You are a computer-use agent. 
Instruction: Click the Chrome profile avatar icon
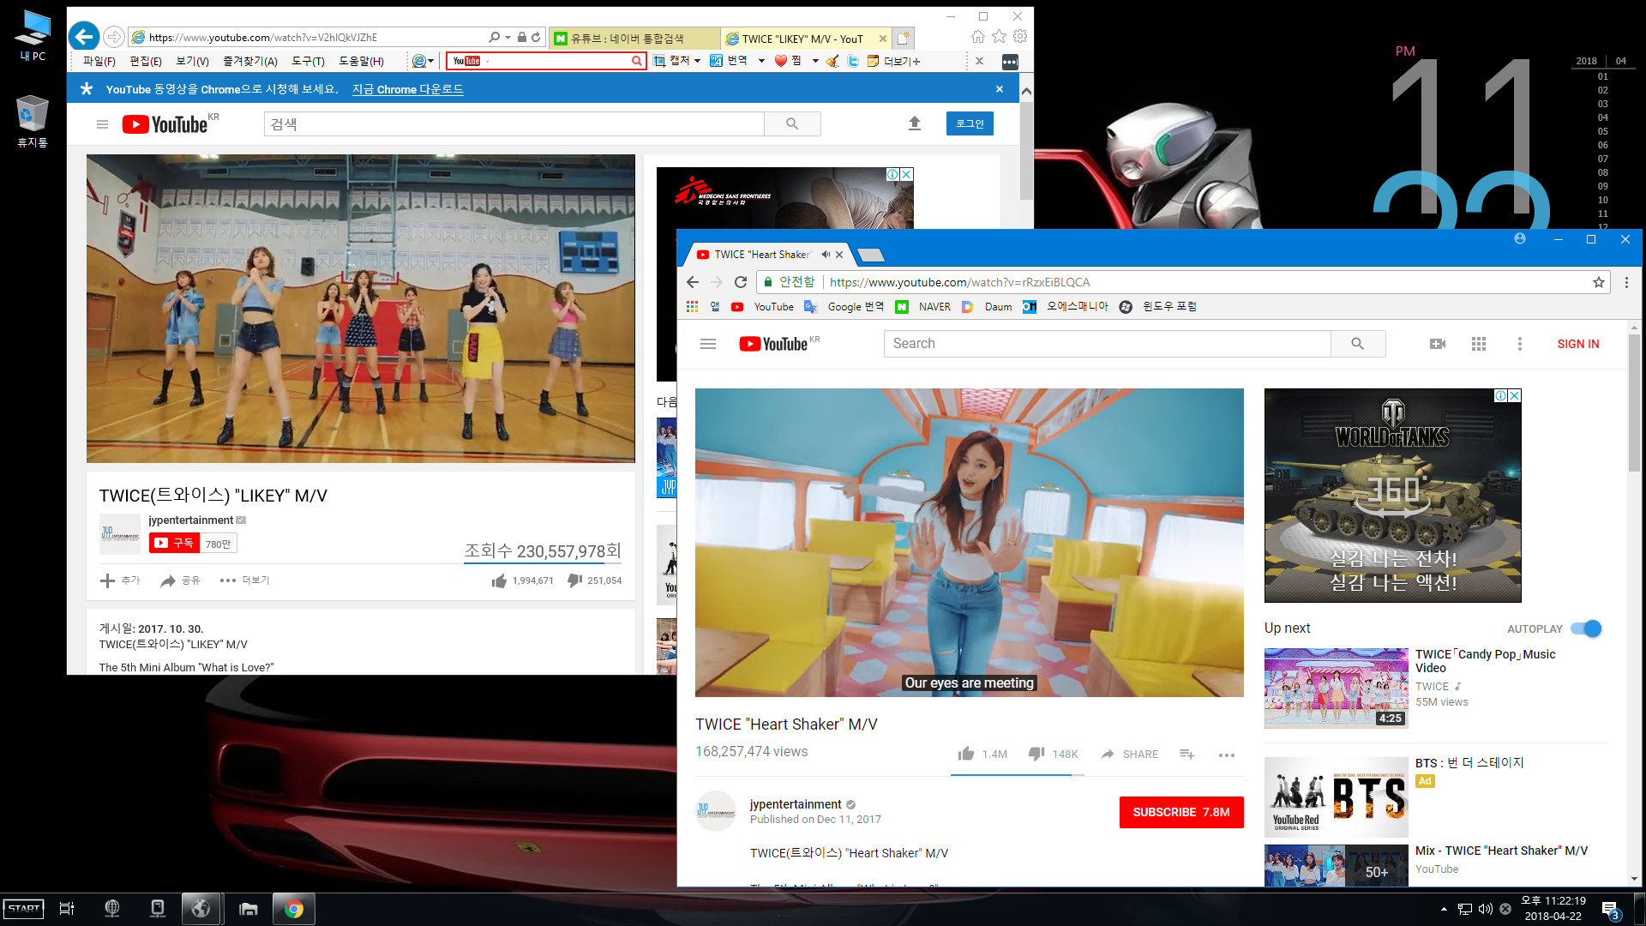pos(1520,239)
